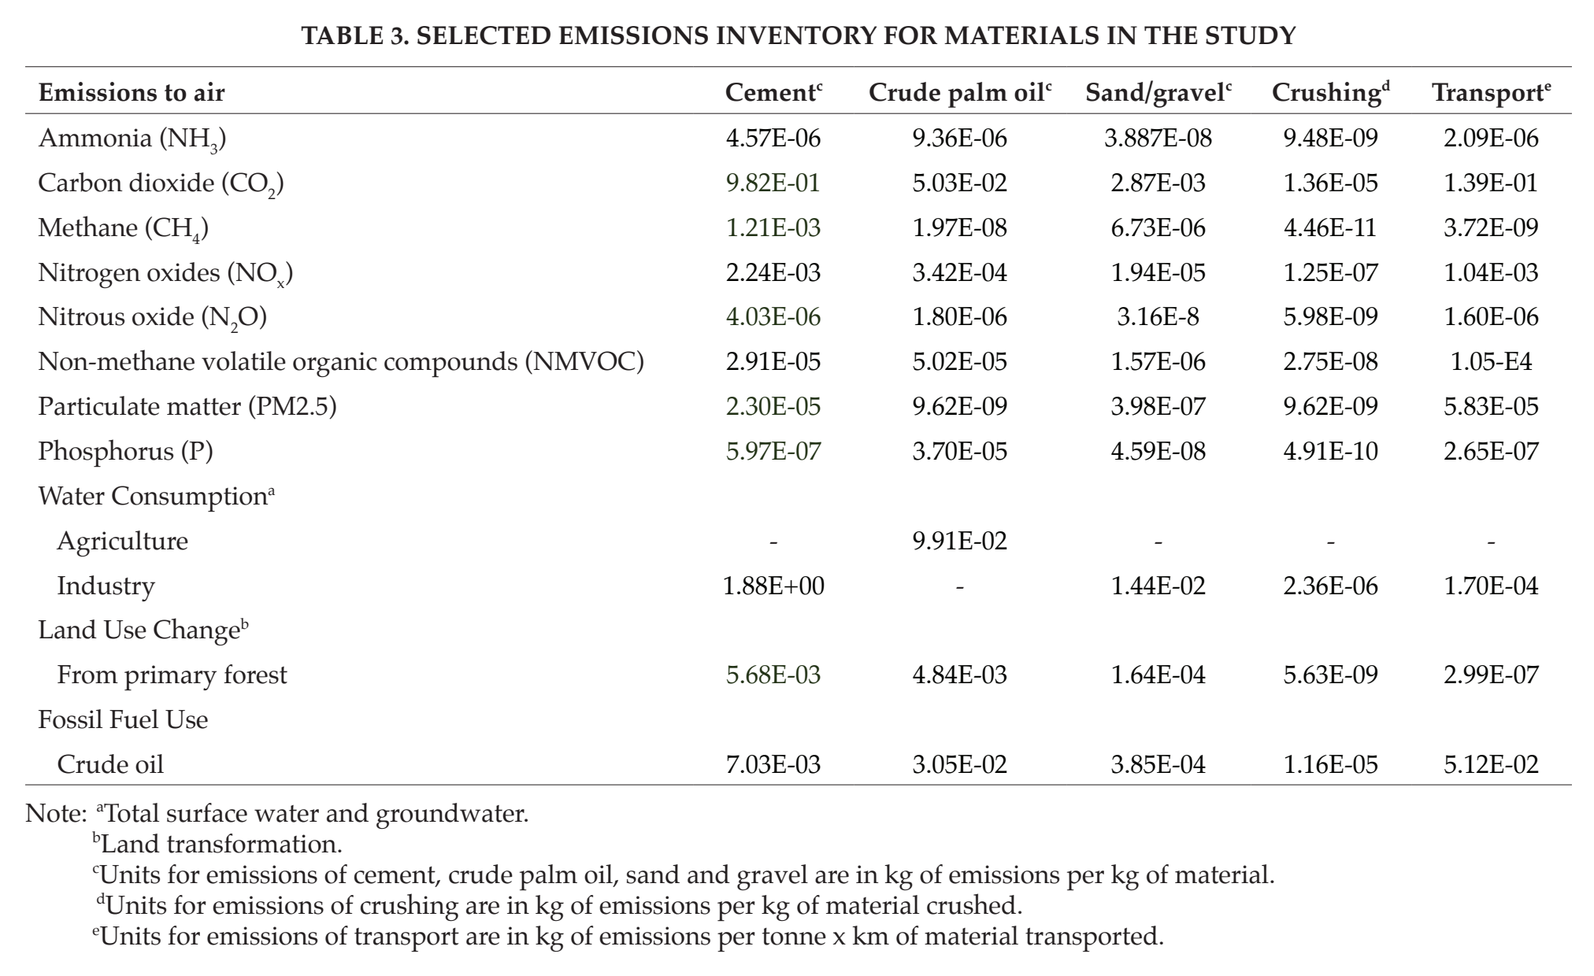Select the table title Table 3 text
1594x976 pixels.
[799, 35]
